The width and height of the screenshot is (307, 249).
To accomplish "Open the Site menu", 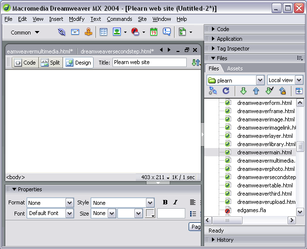I will coord(142,19).
